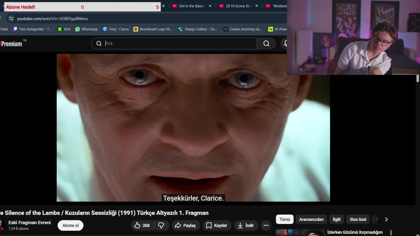Open Create stunning vis... bookmark
This screenshot has height=236, width=420.
243,29
